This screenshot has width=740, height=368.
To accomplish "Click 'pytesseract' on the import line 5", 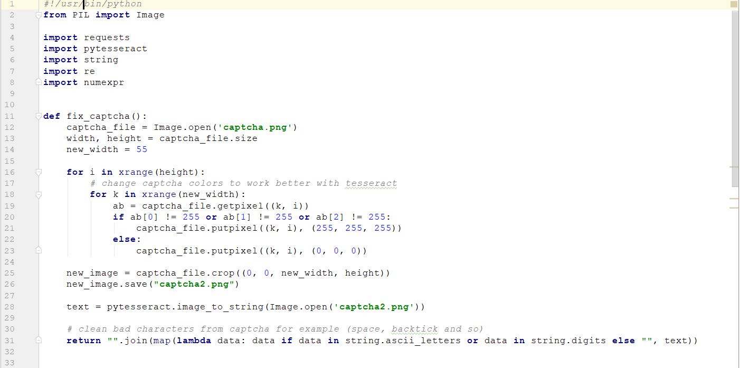I will (x=116, y=49).
